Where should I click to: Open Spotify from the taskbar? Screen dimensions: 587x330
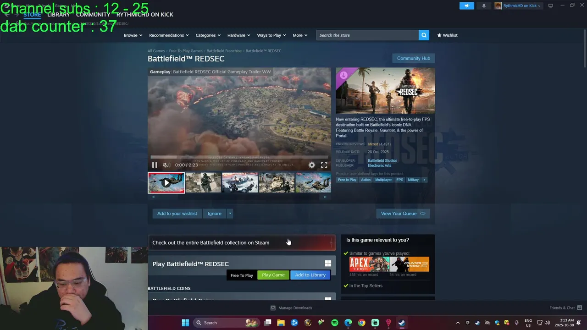(x=335, y=323)
